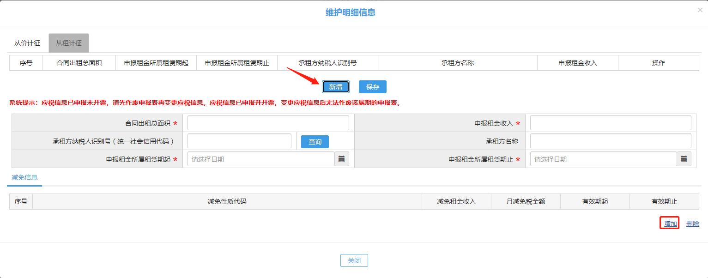Click the red 系统提示 warning text
Screen dimensions: 708x278
205,103
